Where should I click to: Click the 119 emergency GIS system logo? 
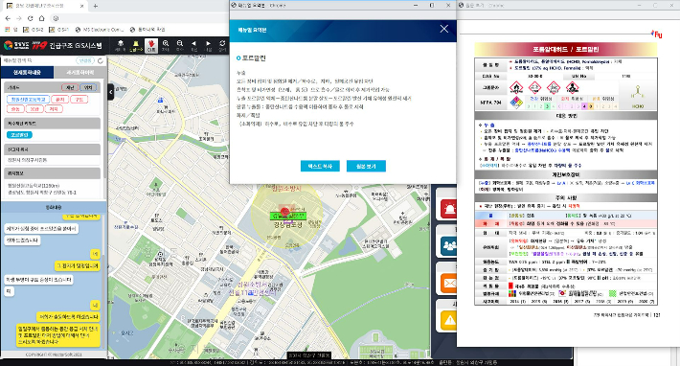(x=53, y=45)
